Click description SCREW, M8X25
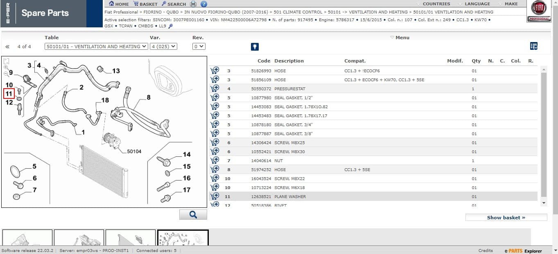The height and width of the screenshot is (254, 558). point(289,143)
